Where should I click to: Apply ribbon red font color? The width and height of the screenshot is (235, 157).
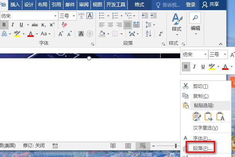[31, 34]
